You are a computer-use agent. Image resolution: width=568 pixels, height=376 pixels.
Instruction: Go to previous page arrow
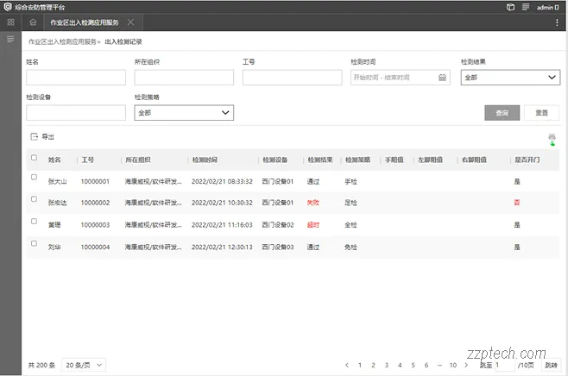coord(347,365)
